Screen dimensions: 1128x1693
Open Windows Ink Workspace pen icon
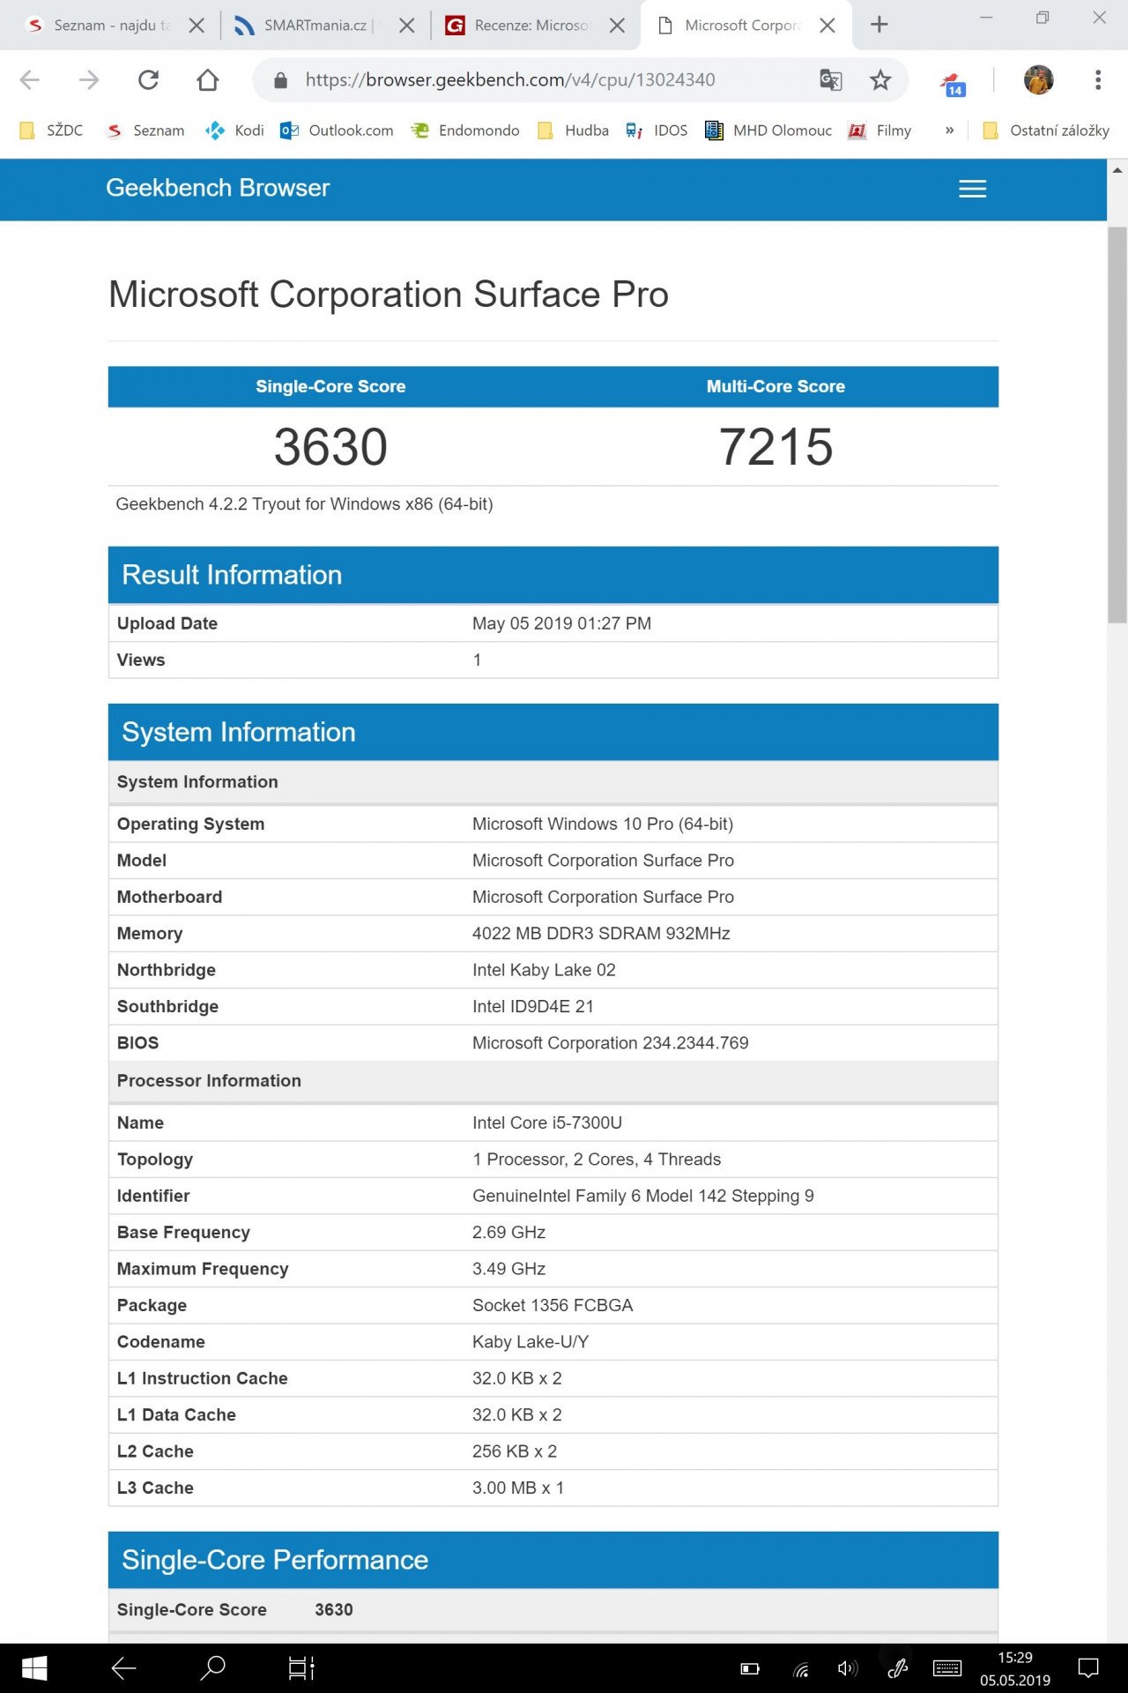(x=898, y=1668)
